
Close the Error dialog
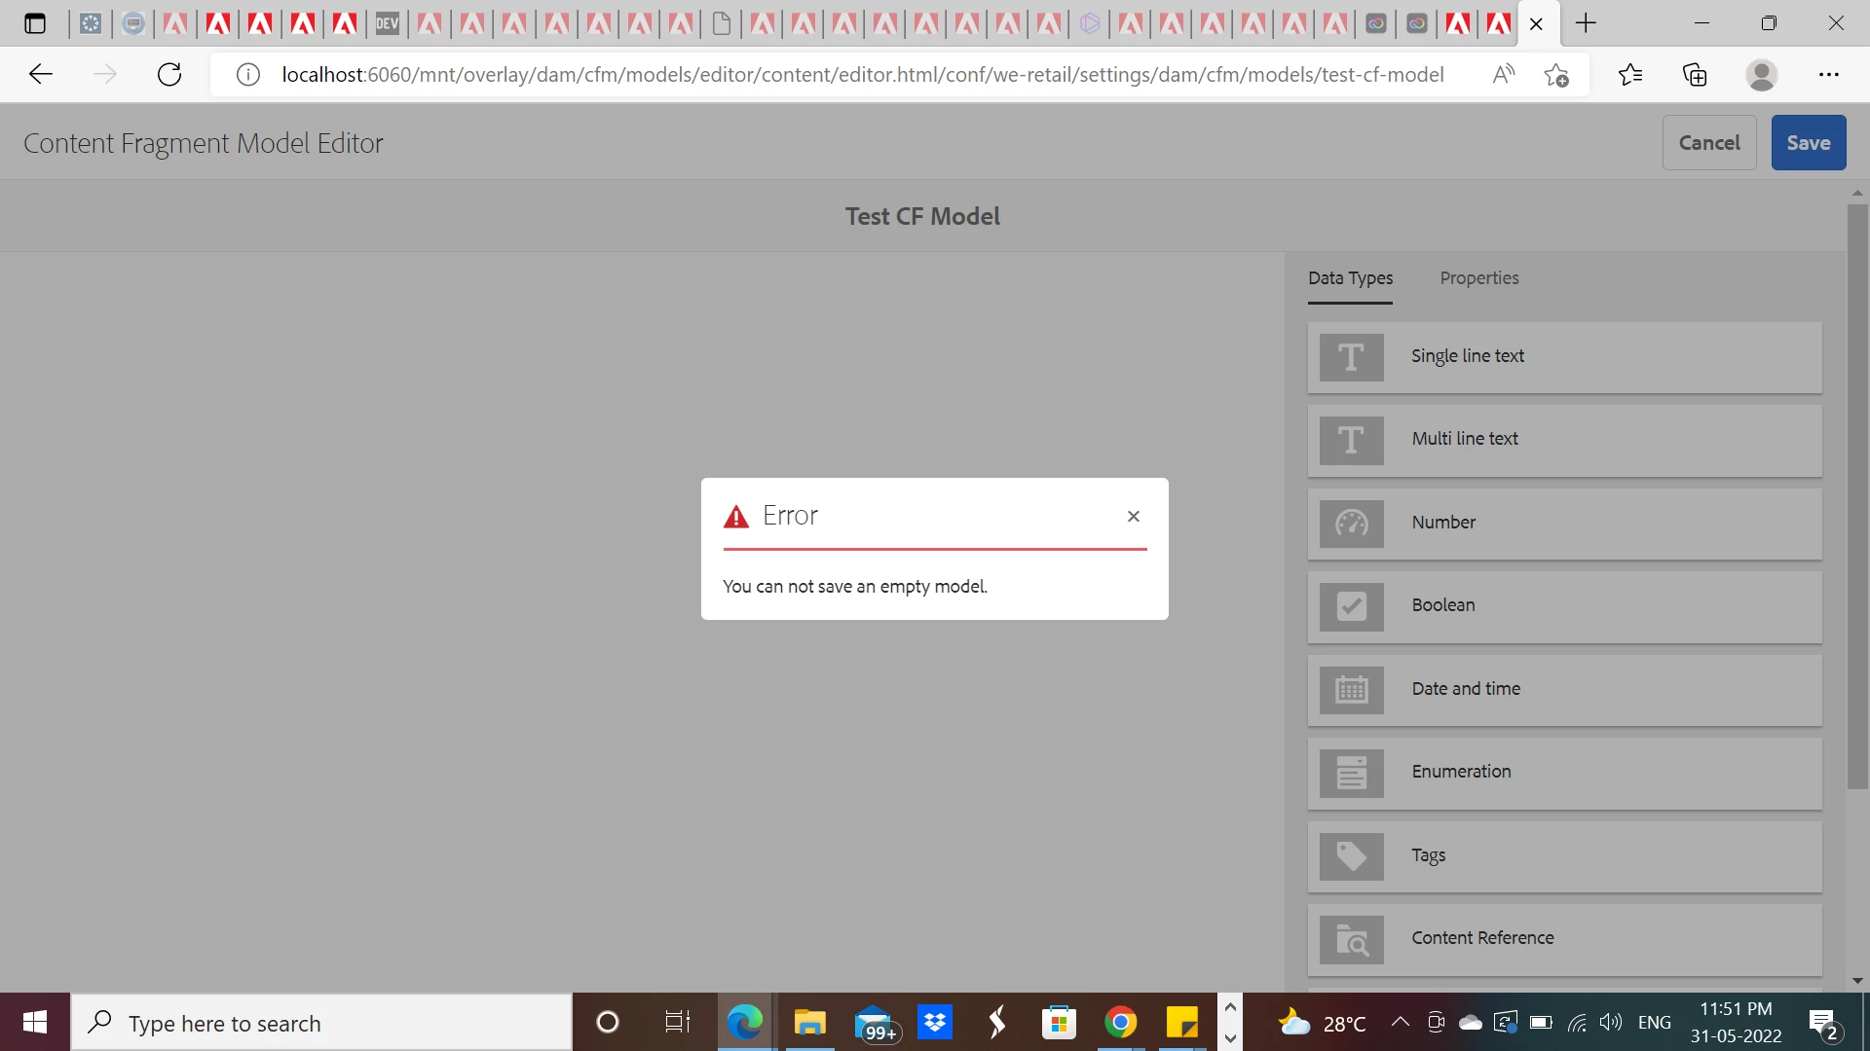click(x=1133, y=516)
